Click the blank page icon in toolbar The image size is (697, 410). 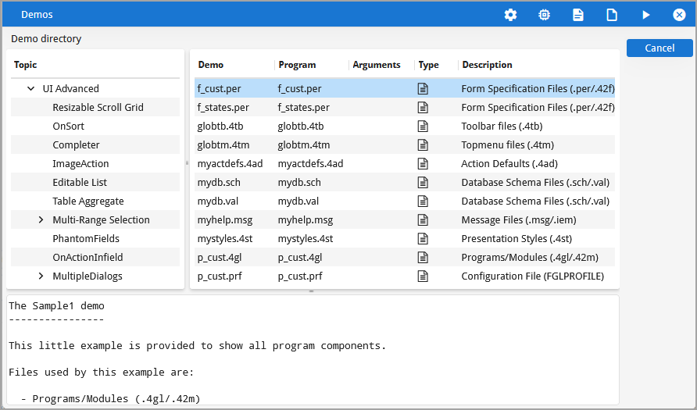[x=612, y=15]
